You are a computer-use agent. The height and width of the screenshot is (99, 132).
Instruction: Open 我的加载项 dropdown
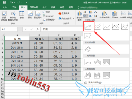point(66,19)
